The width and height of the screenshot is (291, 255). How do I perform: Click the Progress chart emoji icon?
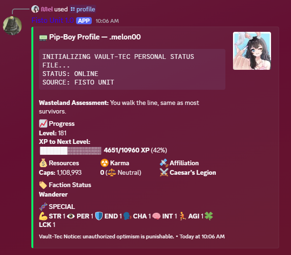[x=43, y=123]
